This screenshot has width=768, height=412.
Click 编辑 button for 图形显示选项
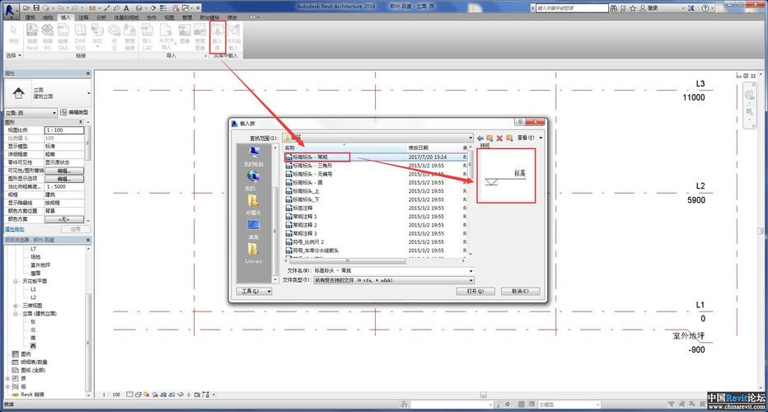[x=64, y=179]
